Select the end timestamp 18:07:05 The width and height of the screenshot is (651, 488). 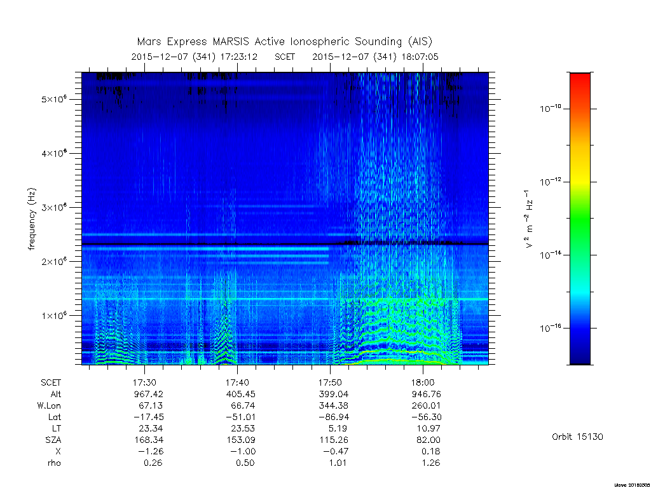(x=420, y=57)
